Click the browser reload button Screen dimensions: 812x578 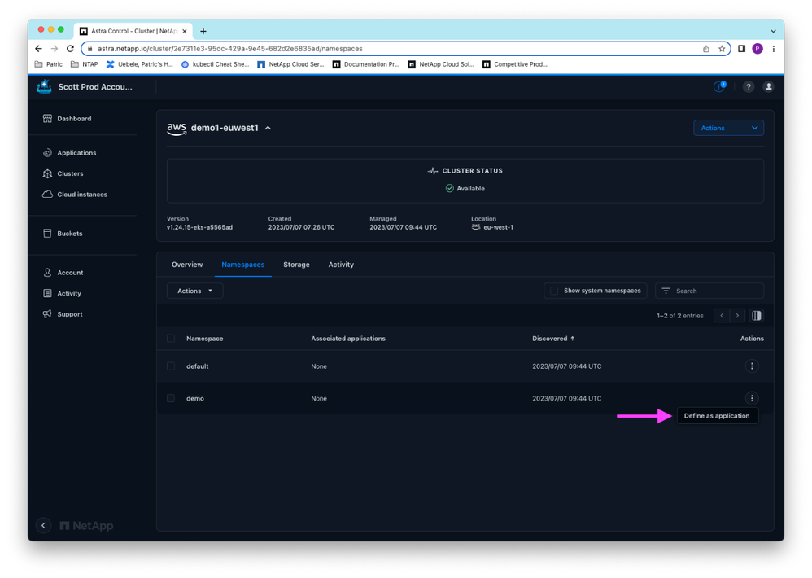[x=71, y=49]
